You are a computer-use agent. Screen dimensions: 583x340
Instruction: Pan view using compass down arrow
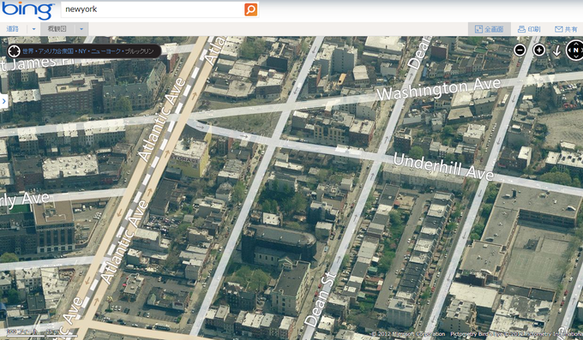click(x=575, y=57)
